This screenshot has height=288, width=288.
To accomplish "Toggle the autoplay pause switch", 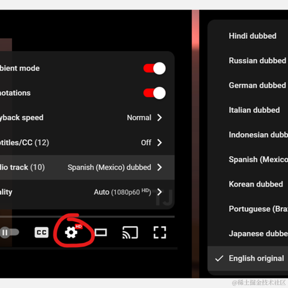I will click(x=10, y=232).
